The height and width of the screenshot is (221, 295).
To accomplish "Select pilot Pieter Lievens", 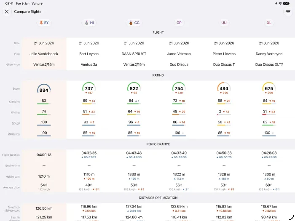I will pyautogui.click(x=224, y=54).
